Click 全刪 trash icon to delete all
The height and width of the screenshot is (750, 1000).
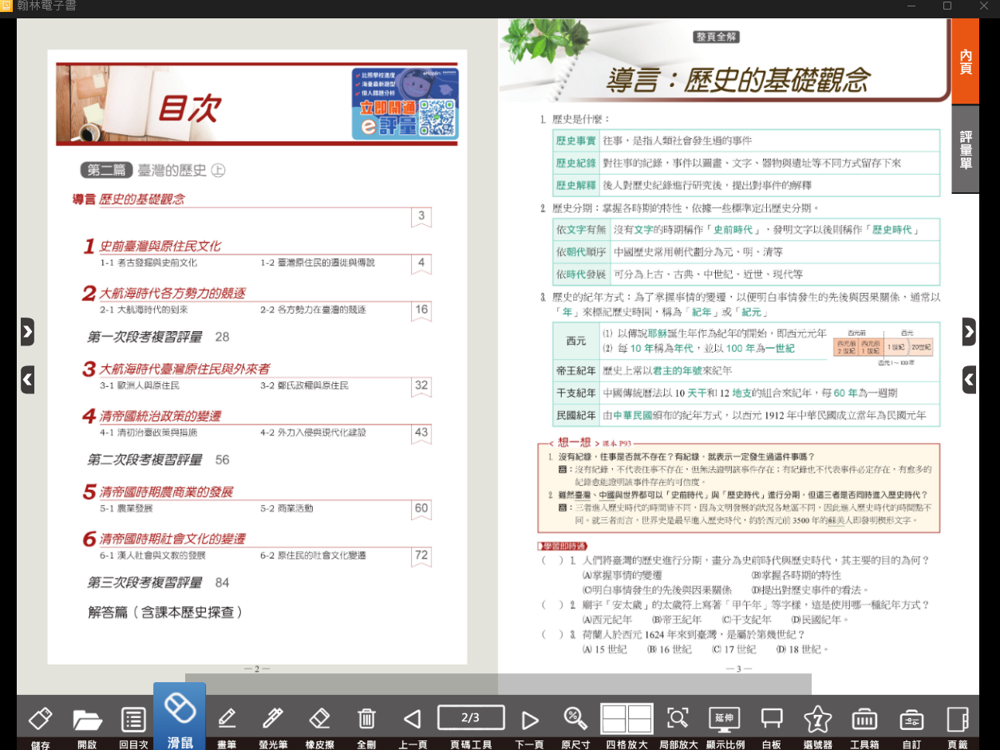366,719
